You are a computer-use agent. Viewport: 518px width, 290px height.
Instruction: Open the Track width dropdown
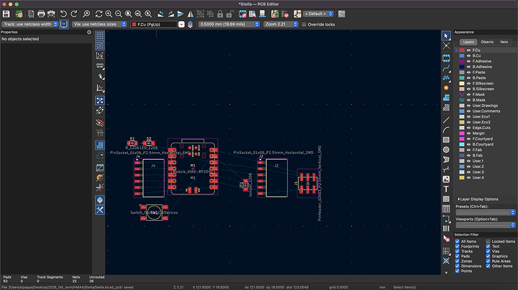(30, 24)
